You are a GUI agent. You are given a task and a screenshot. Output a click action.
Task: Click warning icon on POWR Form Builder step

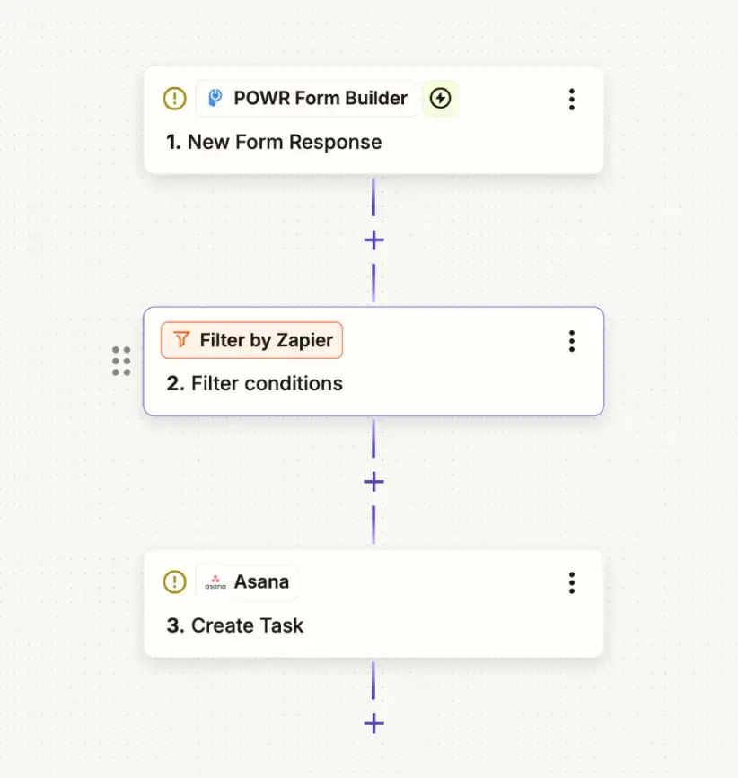(x=175, y=98)
